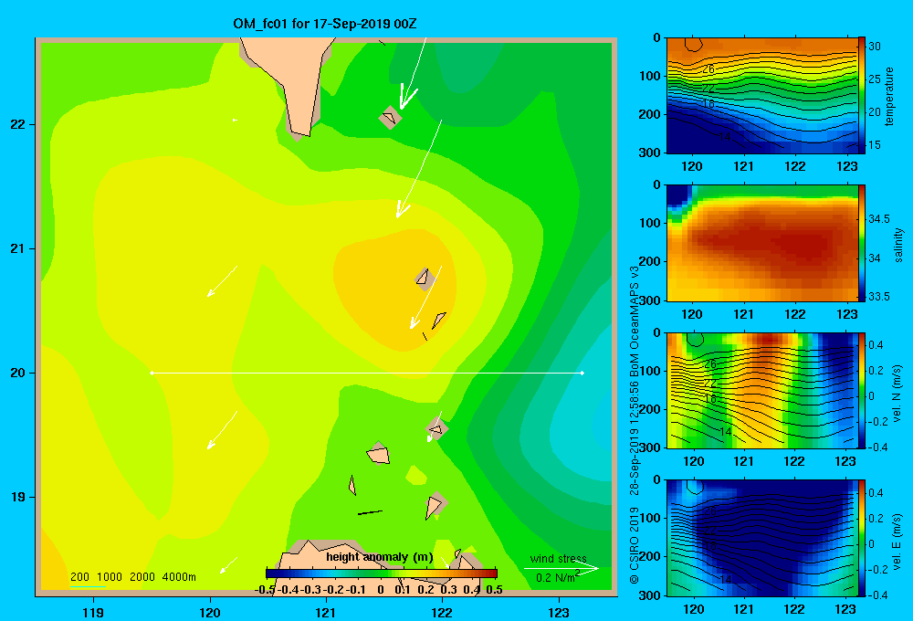This screenshot has width=913, height=621.
Task: Click the "salinity" colorbar label
Action: coord(898,245)
